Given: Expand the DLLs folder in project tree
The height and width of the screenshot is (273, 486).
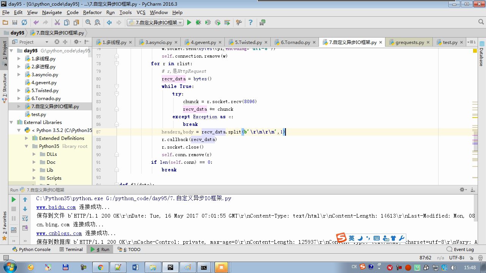Looking at the screenshot, I should (34, 154).
